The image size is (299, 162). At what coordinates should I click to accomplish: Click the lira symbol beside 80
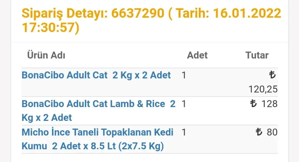[x=259, y=132]
